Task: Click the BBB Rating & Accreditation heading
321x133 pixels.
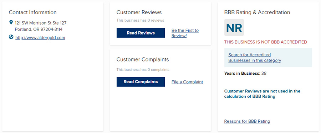Action: [257, 12]
